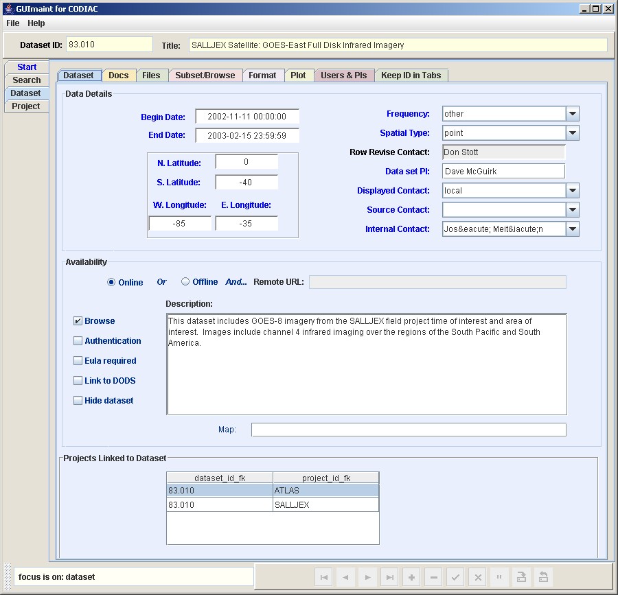Click the previous record arrow icon
The height and width of the screenshot is (595, 618).
coord(346,577)
